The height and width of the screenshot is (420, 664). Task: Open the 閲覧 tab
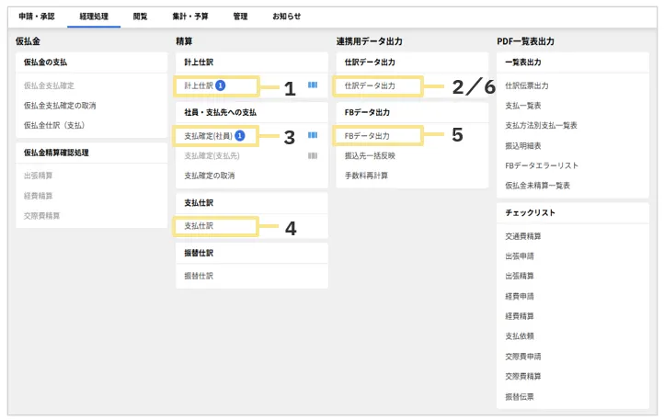point(140,17)
